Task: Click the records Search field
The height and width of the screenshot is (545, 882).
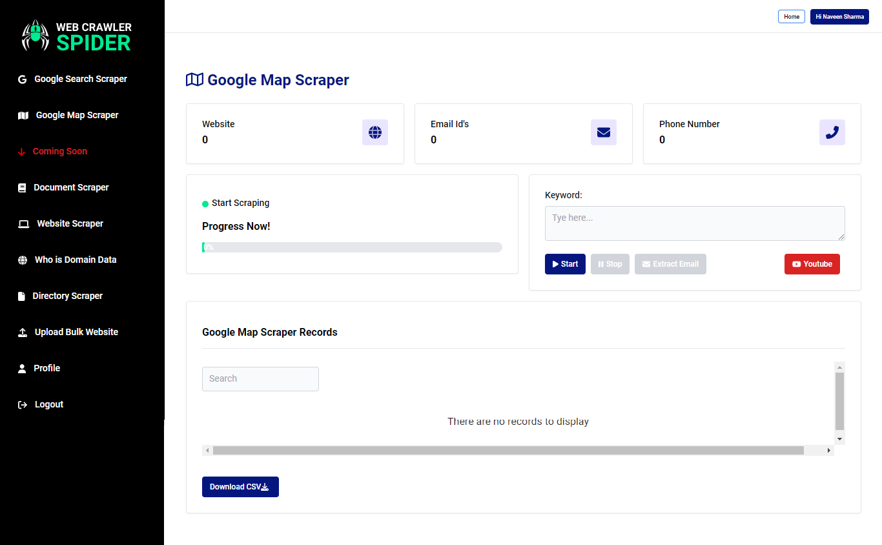Action: coord(260,379)
